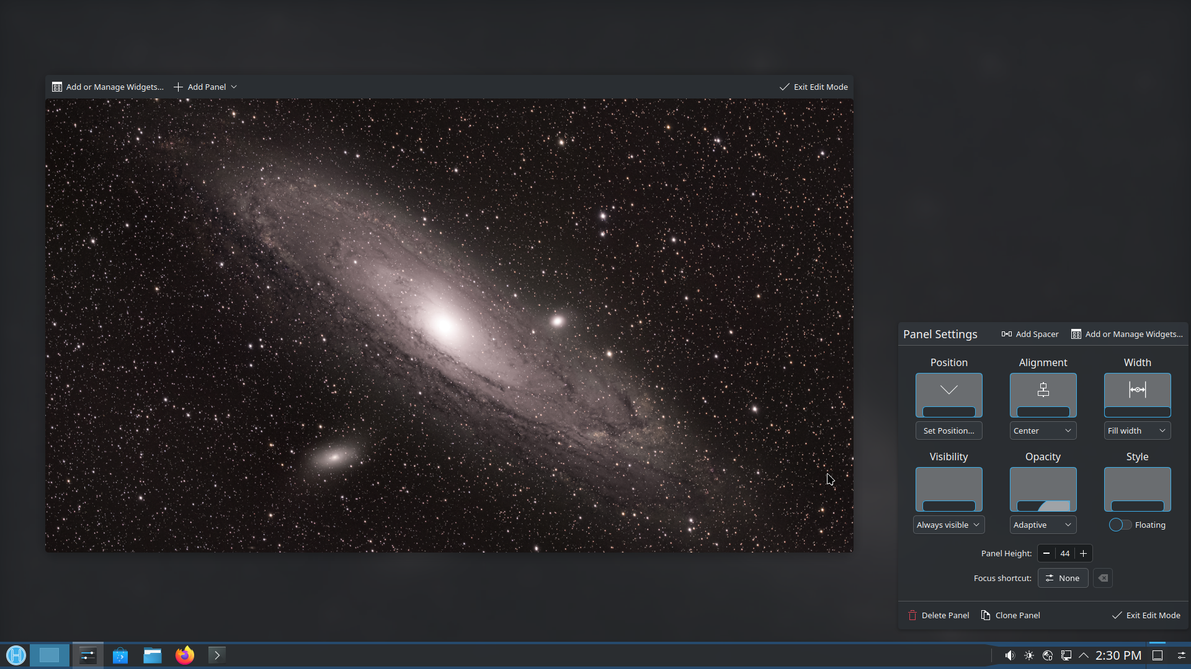
Task: Click the Opacity preview thumbnail
Action: [x=1043, y=489]
